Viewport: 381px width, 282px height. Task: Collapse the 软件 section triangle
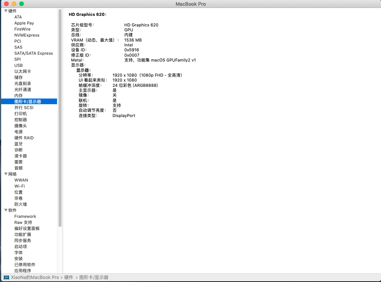(6, 210)
